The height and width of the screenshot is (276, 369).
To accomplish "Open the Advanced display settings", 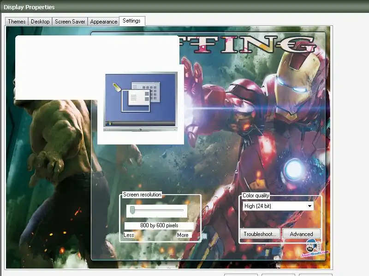I will click(x=302, y=234).
